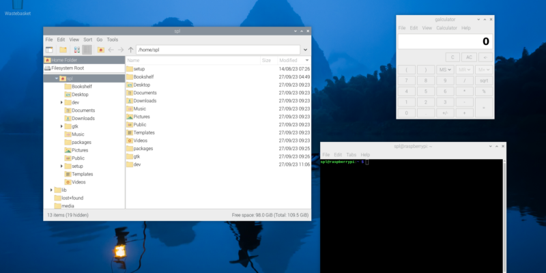Click the new folder toolbar icon
Viewport: 546px width, 273px height.
coord(63,50)
